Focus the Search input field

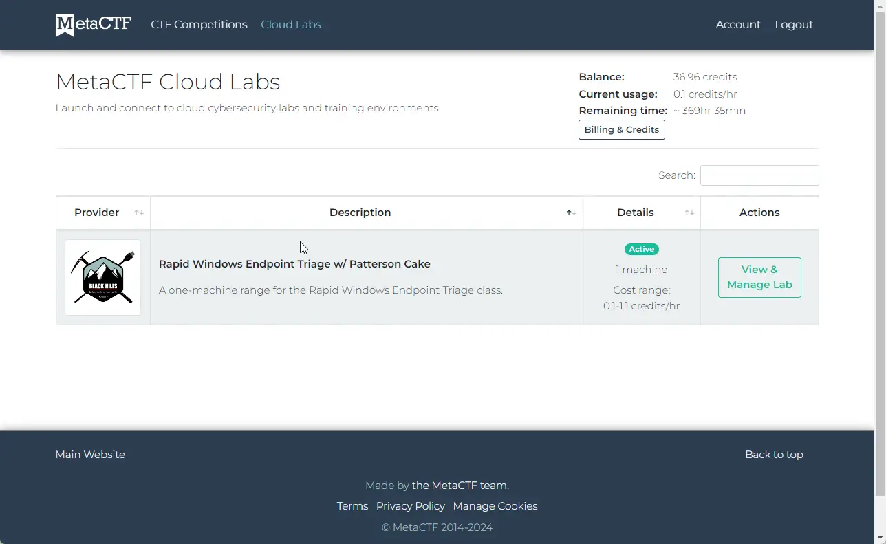point(759,175)
